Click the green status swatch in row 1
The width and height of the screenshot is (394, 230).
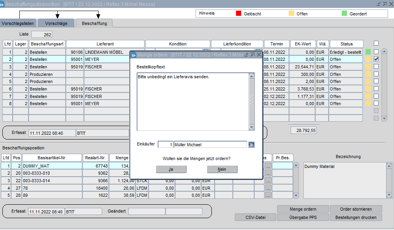tap(368, 52)
